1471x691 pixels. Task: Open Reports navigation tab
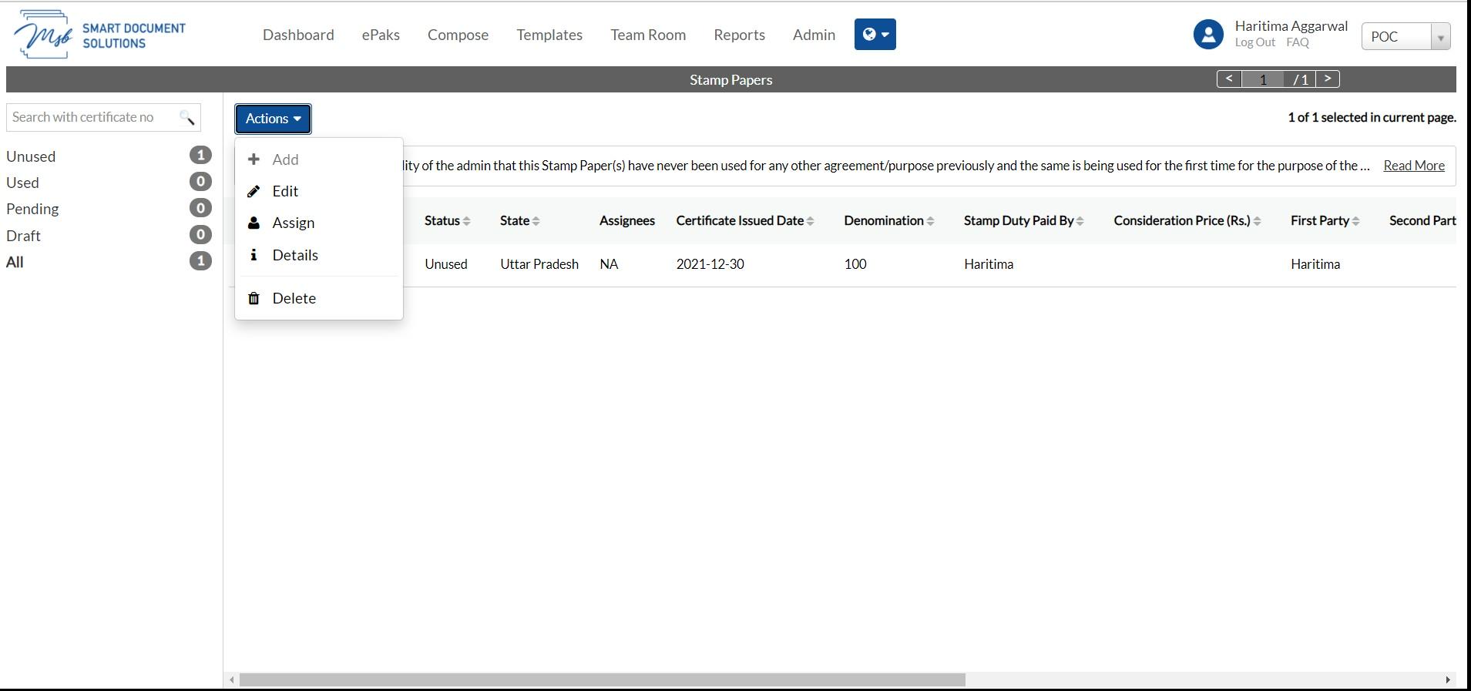coord(739,35)
